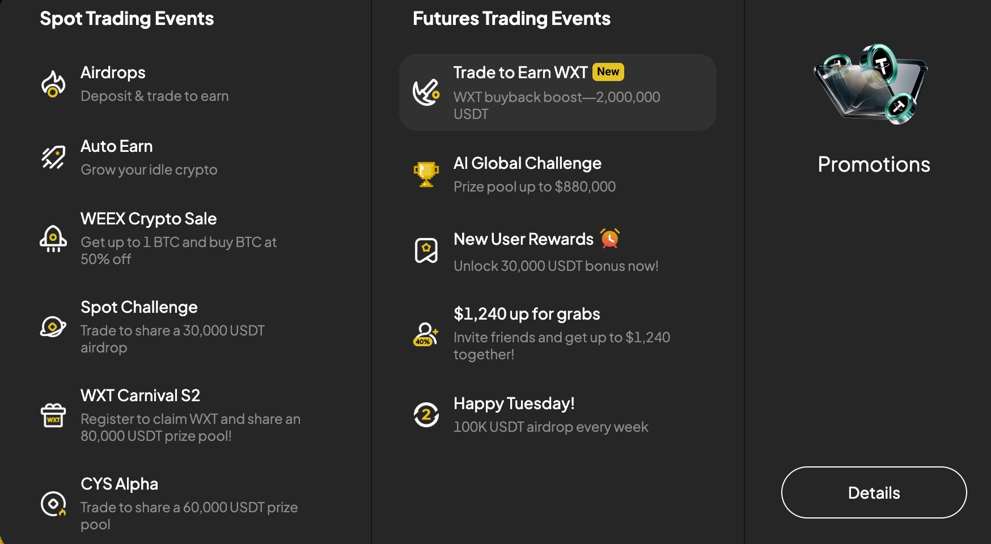
Task: Click the Spot Challenge planet icon
Action: tap(53, 327)
